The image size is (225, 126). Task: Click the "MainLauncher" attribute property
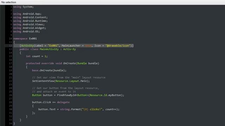coord(71,45)
